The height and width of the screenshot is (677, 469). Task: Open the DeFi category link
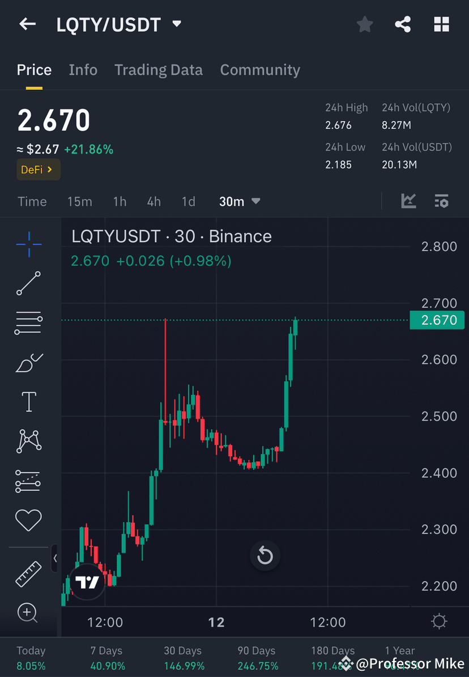click(x=38, y=169)
